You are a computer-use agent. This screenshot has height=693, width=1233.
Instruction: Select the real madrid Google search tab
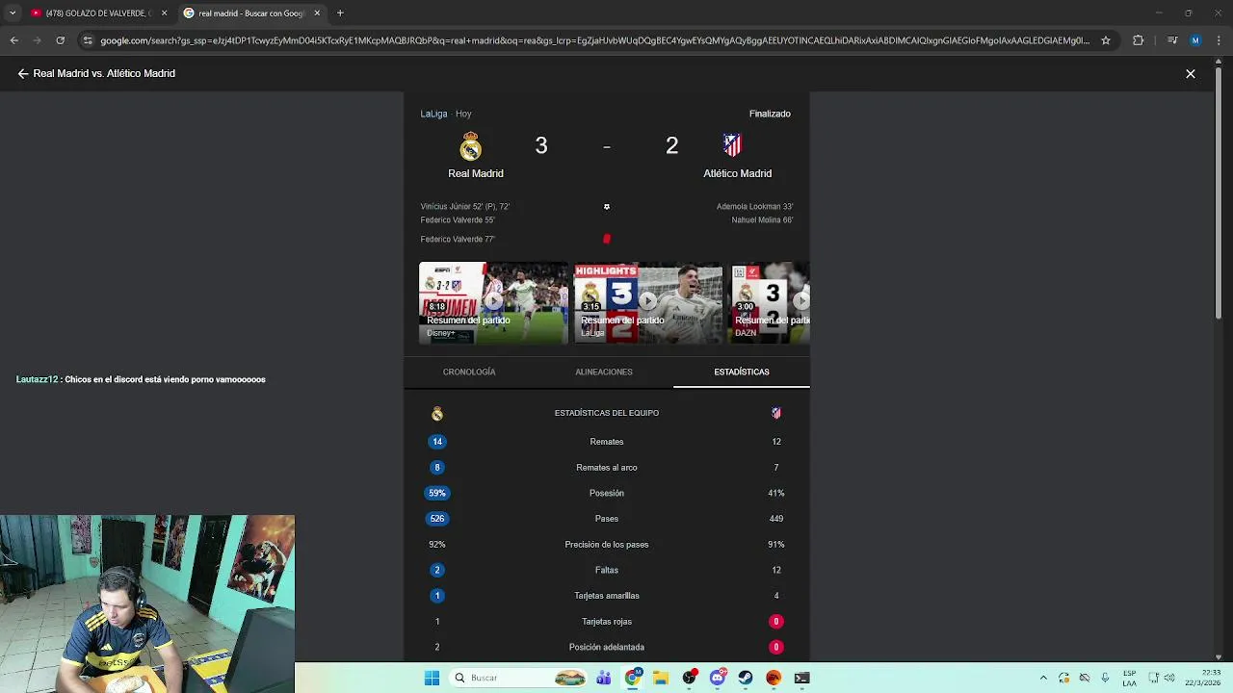click(250, 13)
